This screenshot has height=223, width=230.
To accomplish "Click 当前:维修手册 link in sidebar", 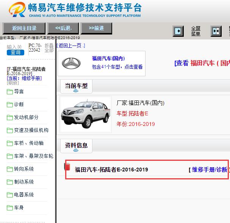I will (x=24, y=78).
